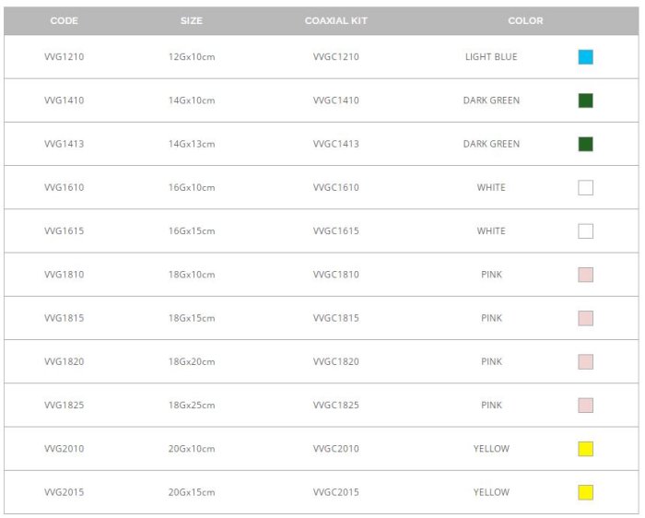Select product code VVG1815

[64, 318]
